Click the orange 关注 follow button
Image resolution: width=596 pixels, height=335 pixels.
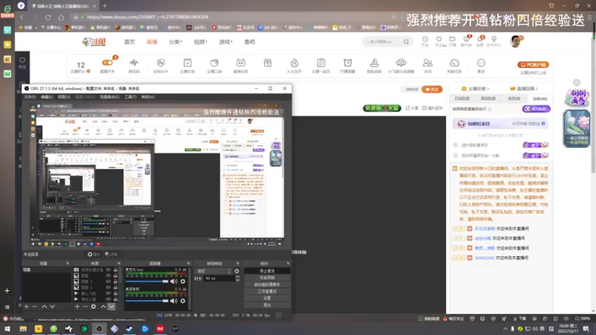click(432, 89)
